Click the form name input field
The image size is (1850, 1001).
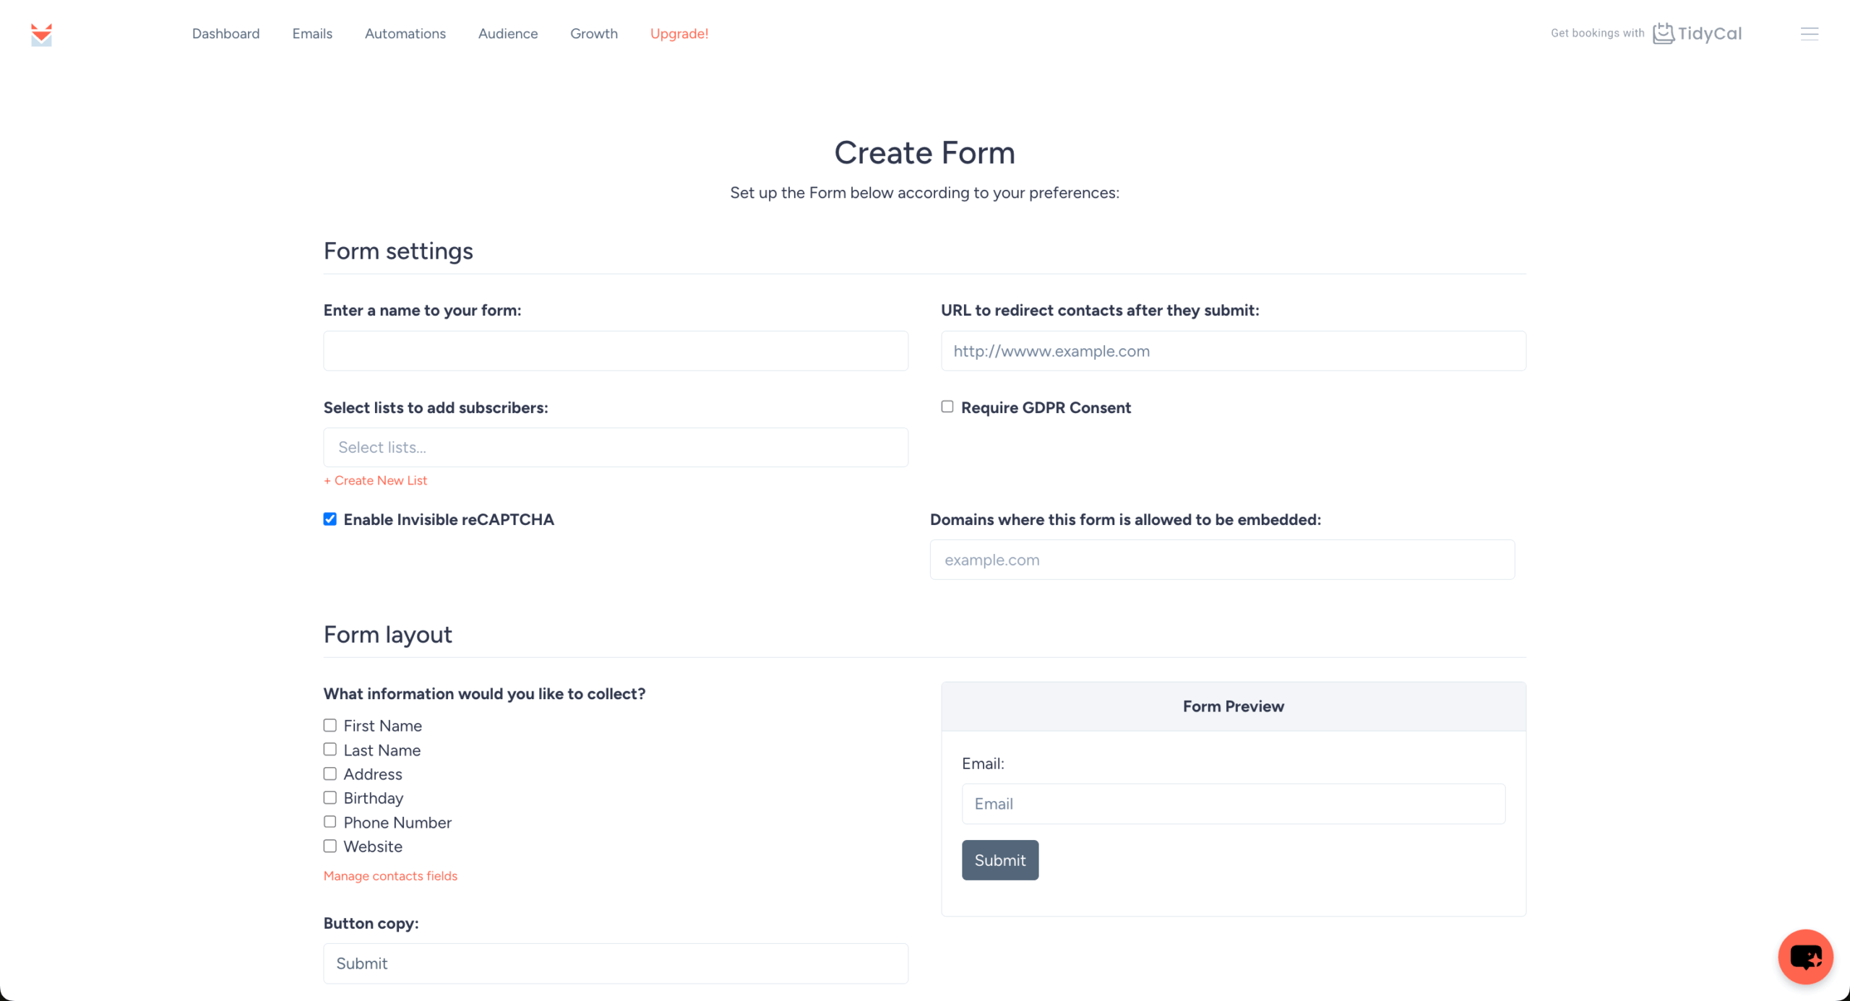(x=615, y=351)
